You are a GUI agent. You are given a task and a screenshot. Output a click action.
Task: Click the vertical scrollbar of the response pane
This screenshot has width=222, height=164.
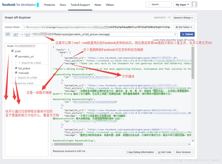[x=193, y=63]
